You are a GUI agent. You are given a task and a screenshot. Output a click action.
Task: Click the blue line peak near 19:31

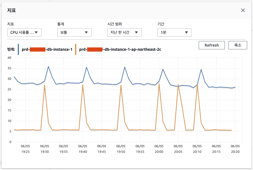(x=48, y=67)
